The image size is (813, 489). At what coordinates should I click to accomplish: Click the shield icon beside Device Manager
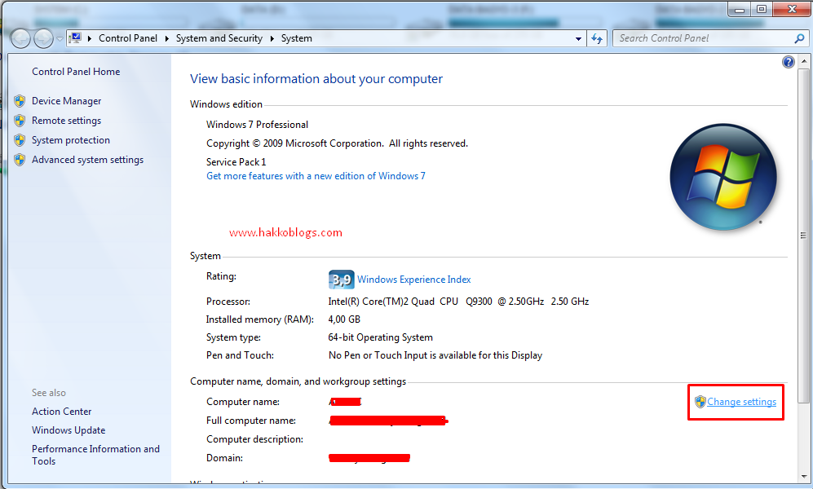pyautogui.click(x=20, y=100)
